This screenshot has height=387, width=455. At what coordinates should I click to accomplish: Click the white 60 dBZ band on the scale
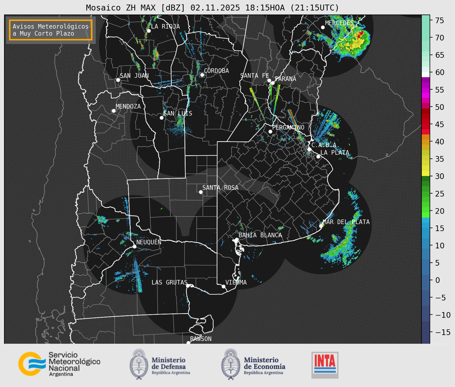click(426, 74)
